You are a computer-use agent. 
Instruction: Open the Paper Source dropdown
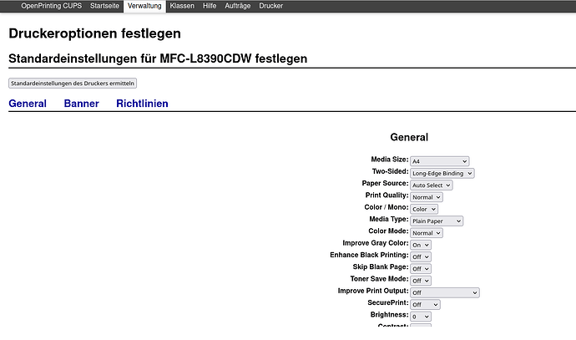click(x=432, y=185)
